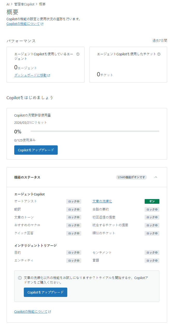Click the monthly usage progress bar
Viewport: 170px width, 326px height.
(x=95, y=131)
